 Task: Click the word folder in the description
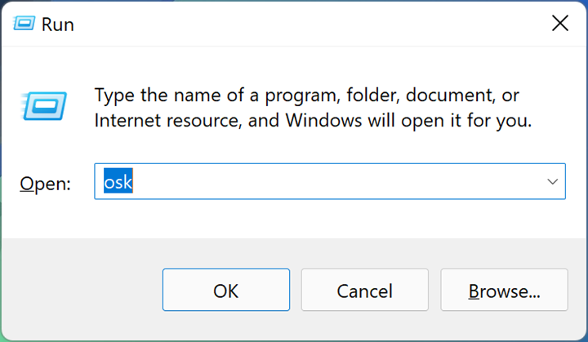click(372, 95)
